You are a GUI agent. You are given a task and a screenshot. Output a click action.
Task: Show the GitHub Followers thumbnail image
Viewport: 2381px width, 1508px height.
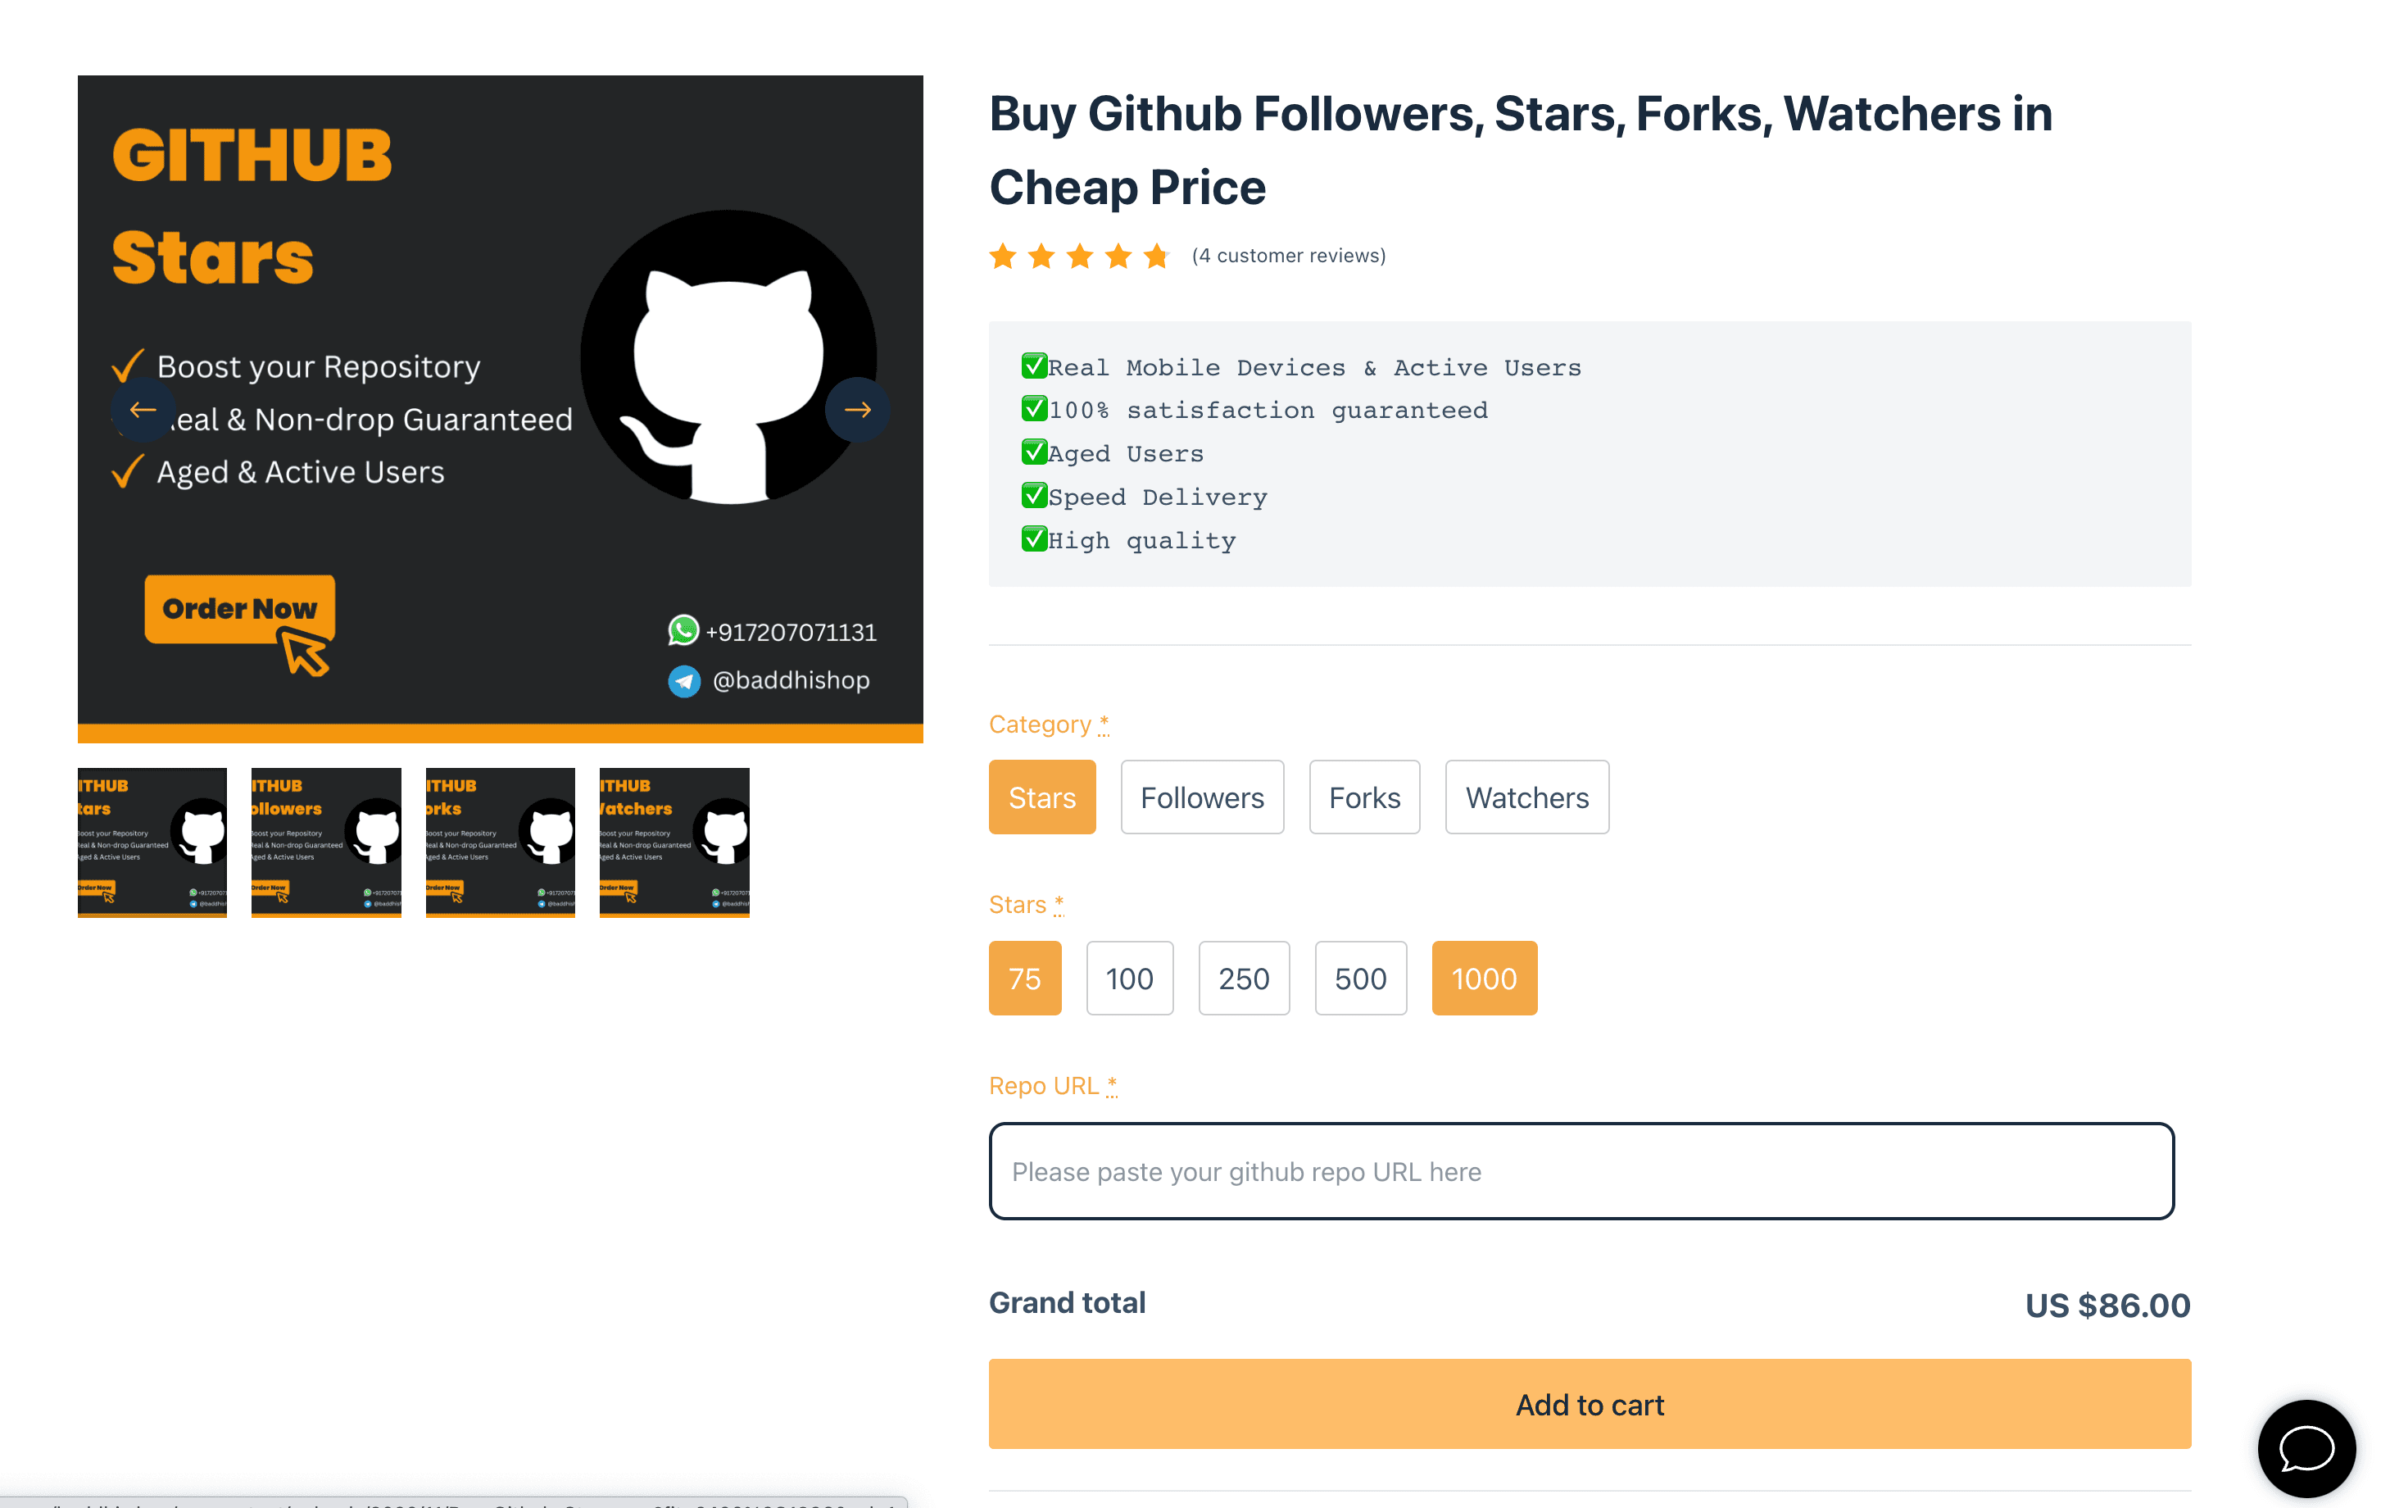point(326,843)
